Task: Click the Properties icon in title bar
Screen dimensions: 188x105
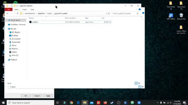Action: pyautogui.click(x=11, y=6)
